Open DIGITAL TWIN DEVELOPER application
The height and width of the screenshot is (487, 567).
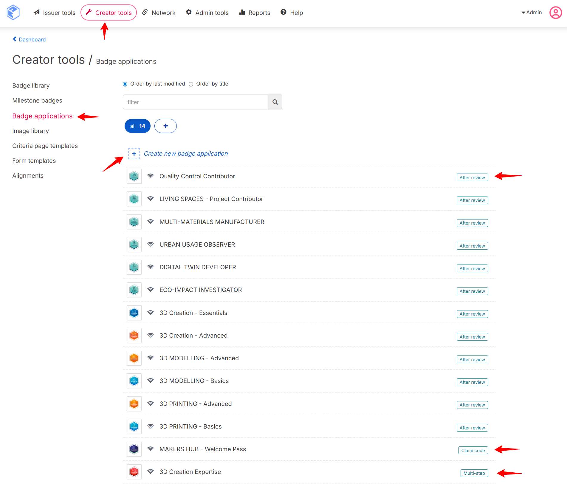coord(198,267)
